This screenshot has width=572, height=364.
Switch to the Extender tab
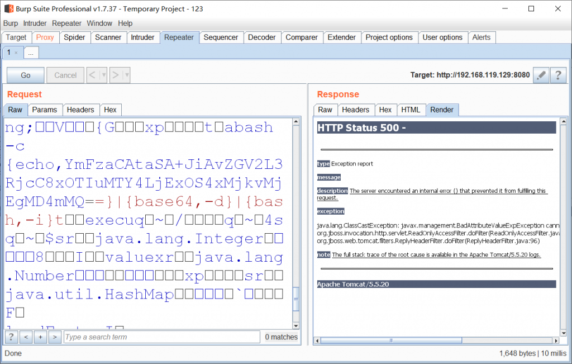click(341, 37)
